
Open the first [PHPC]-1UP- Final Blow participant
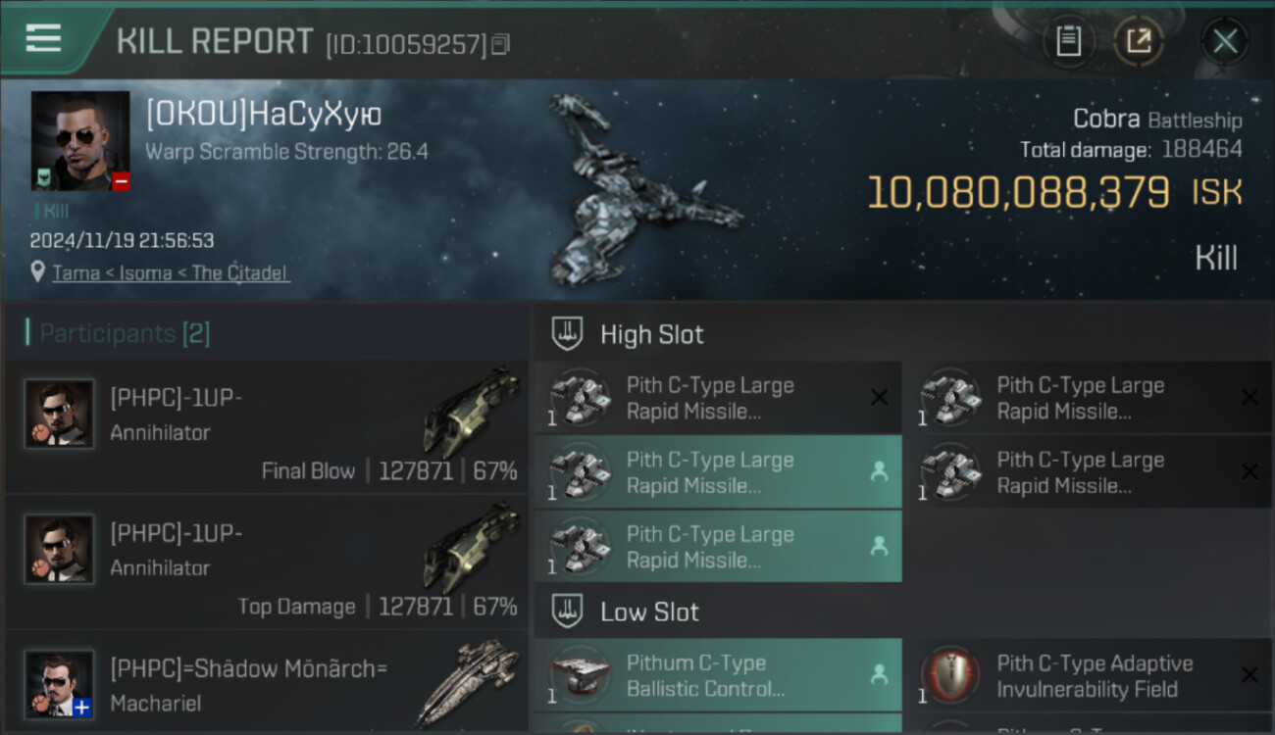[x=266, y=427]
